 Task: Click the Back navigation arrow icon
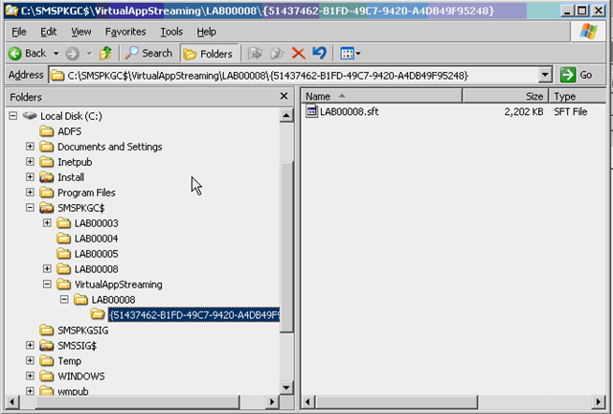(x=15, y=54)
